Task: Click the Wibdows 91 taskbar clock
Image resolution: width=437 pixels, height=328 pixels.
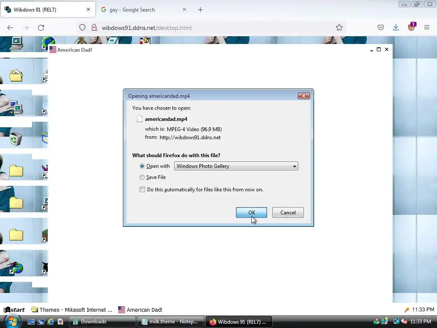Action: click(x=423, y=310)
